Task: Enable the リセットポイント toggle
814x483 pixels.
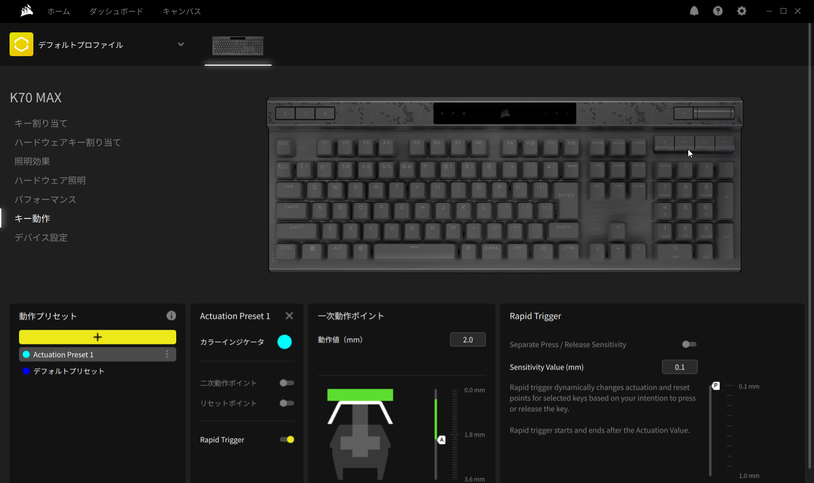Action: [287, 403]
